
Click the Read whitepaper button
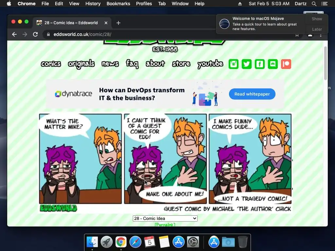point(252,94)
